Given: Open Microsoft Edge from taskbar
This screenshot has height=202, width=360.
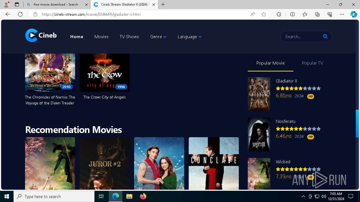Looking at the screenshot, I should coord(116,196).
